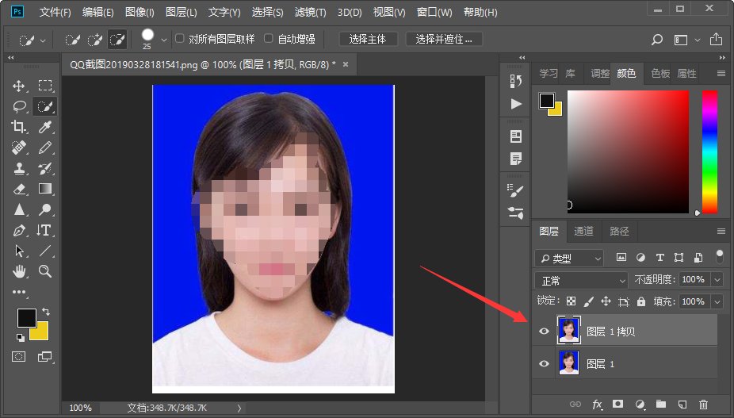
Task: Toggle lock all
Action: point(640,301)
